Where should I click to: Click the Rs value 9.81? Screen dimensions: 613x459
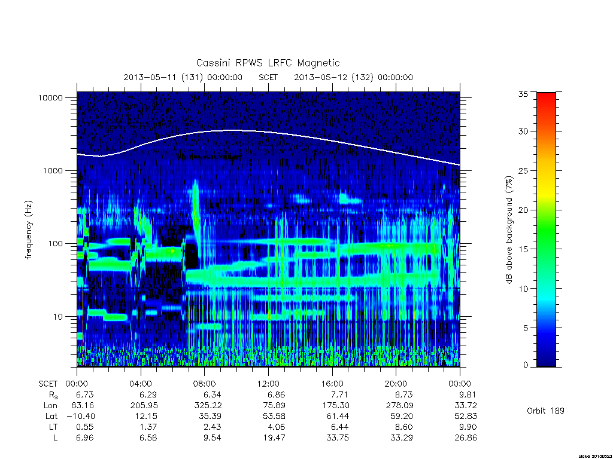[x=468, y=394]
